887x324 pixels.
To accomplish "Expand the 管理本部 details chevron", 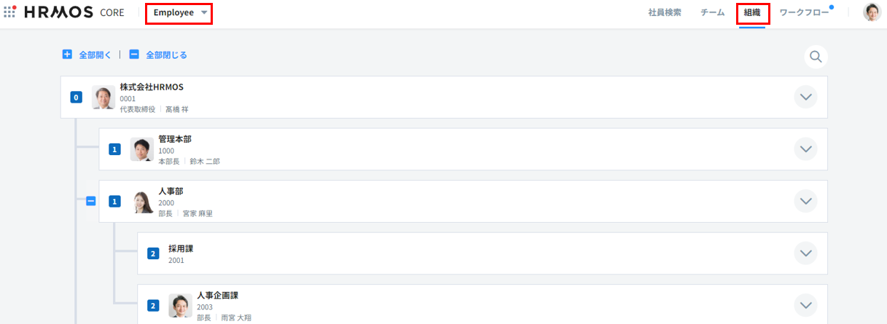I will pyautogui.click(x=805, y=149).
